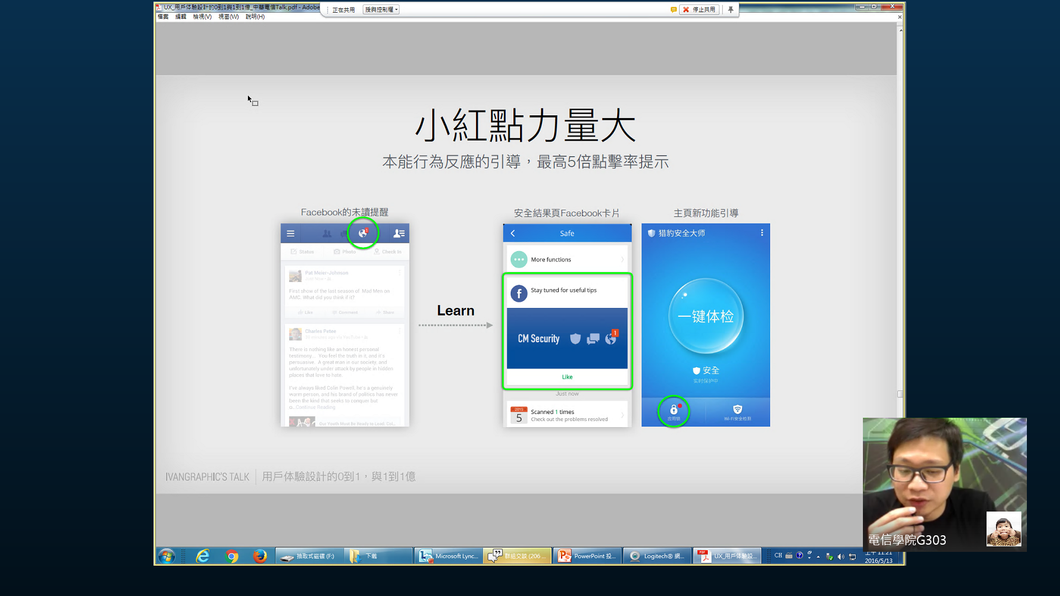
Task: Open the 授與控制權 dropdown
Action: click(381, 9)
